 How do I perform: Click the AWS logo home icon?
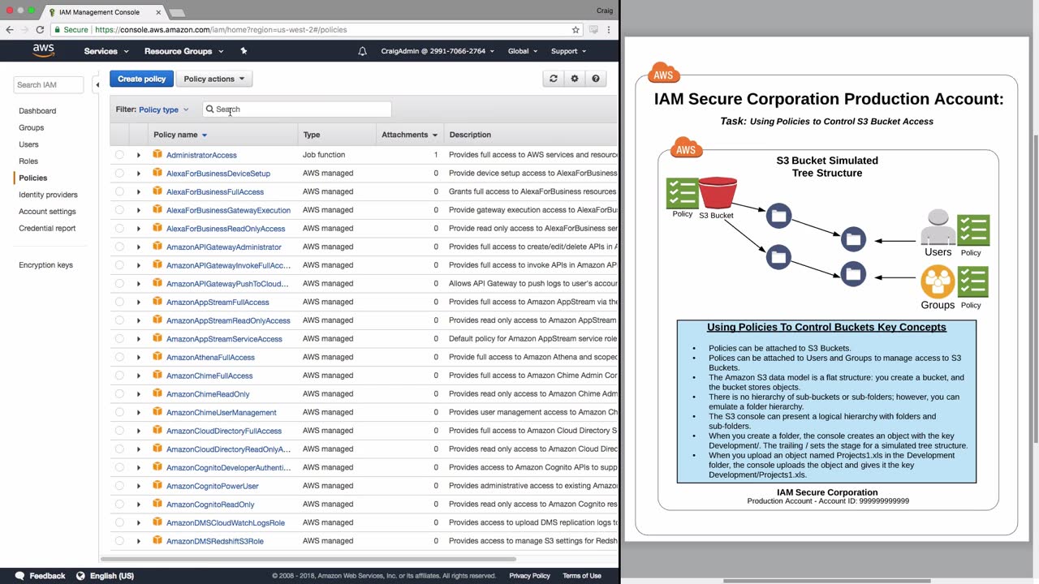coord(43,50)
